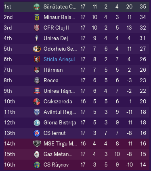
Task: Select the Unirea Dej club logo
Action: tap(37, 38)
